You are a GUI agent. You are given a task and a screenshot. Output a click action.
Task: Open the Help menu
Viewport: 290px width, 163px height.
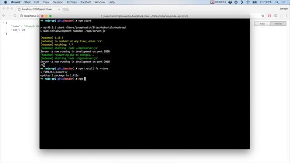[111, 2]
